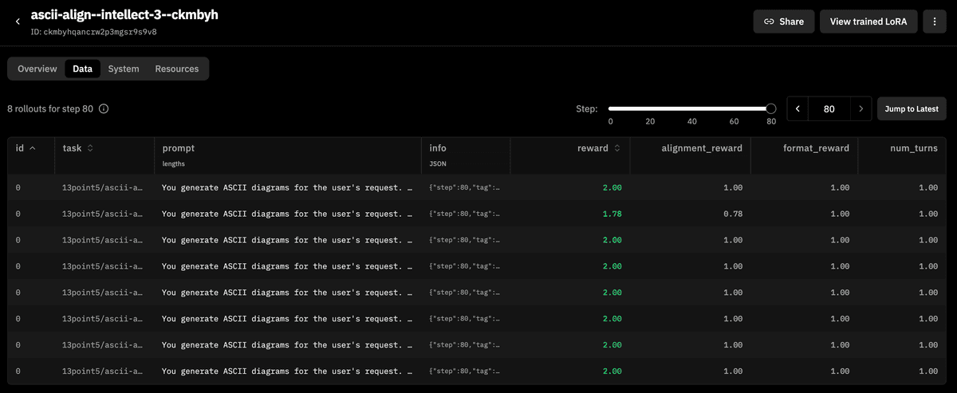
Task: Sort table by task column
Action: click(x=90, y=148)
